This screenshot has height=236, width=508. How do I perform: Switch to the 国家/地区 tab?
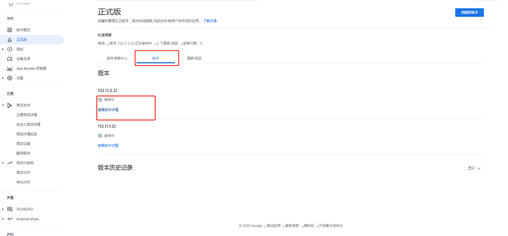tap(194, 58)
